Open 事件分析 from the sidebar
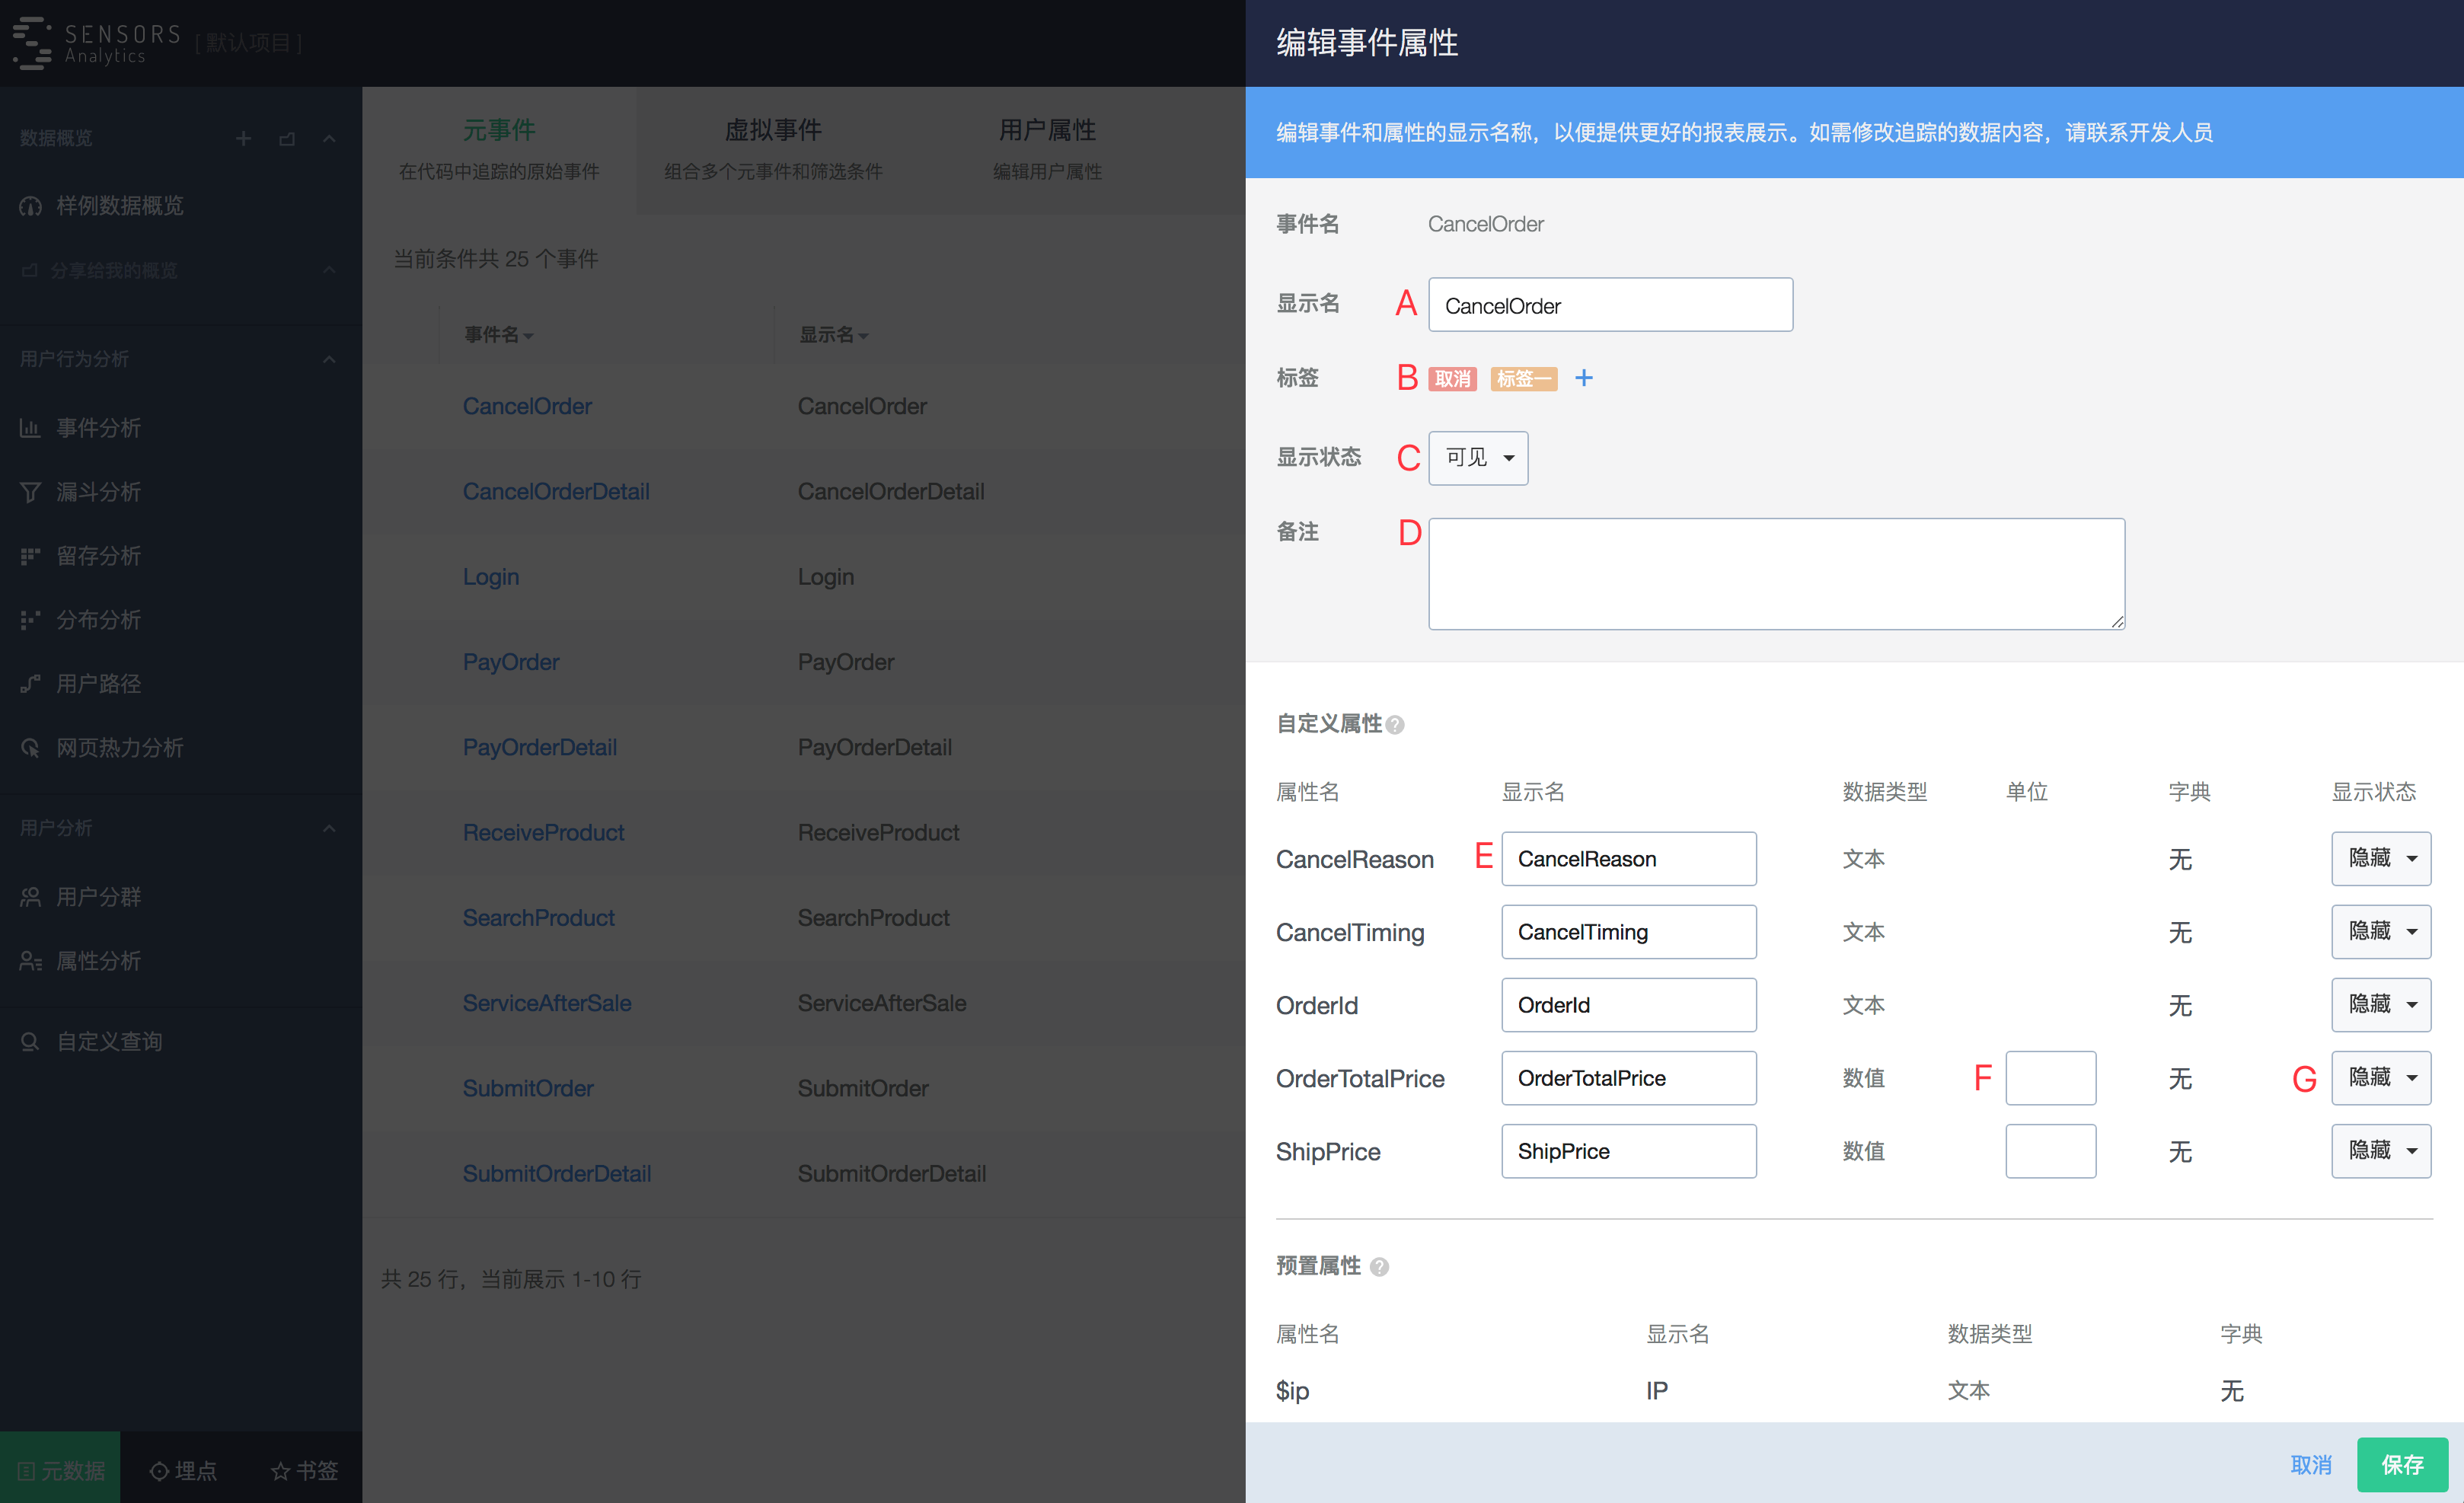2464x1503 pixels. pyautogui.click(x=98, y=428)
